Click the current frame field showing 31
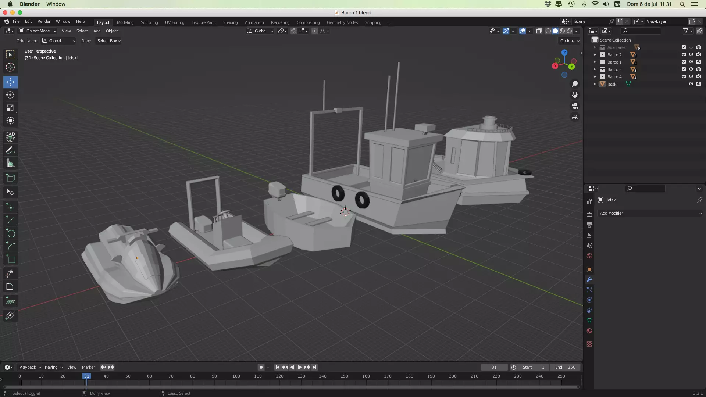Viewport: 706px width, 397px height. (x=494, y=367)
